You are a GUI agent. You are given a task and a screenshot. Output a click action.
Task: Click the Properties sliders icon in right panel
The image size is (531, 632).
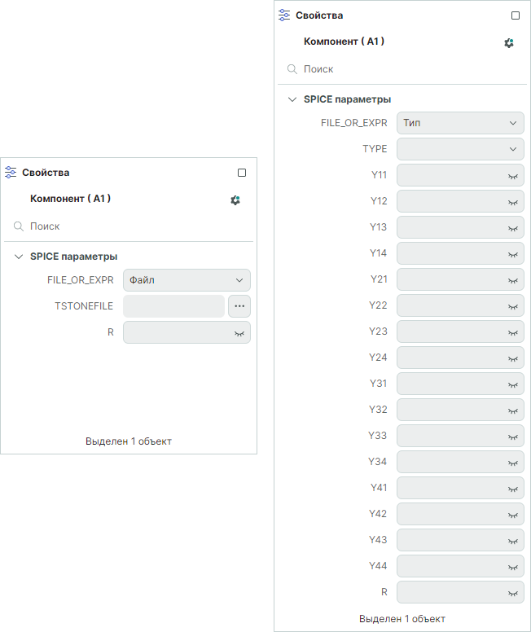tap(284, 15)
